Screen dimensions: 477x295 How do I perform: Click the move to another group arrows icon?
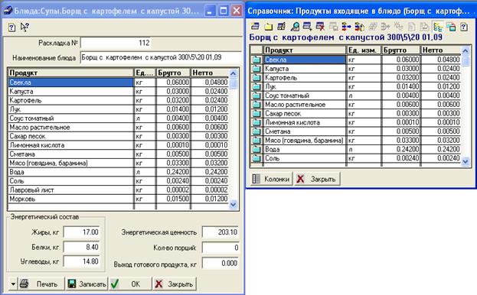point(346,27)
